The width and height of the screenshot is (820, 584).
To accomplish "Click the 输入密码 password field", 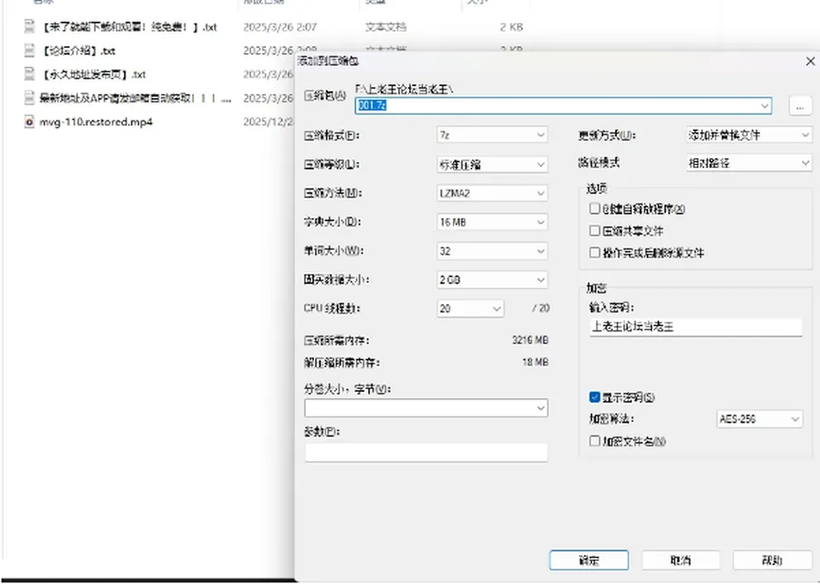I will point(695,327).
